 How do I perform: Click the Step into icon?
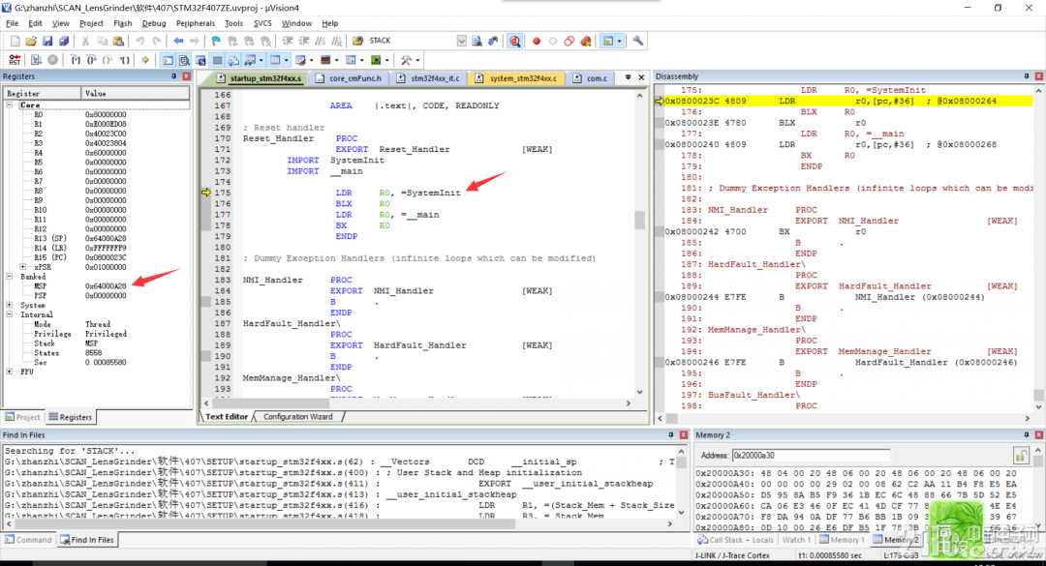pos(76,60)
